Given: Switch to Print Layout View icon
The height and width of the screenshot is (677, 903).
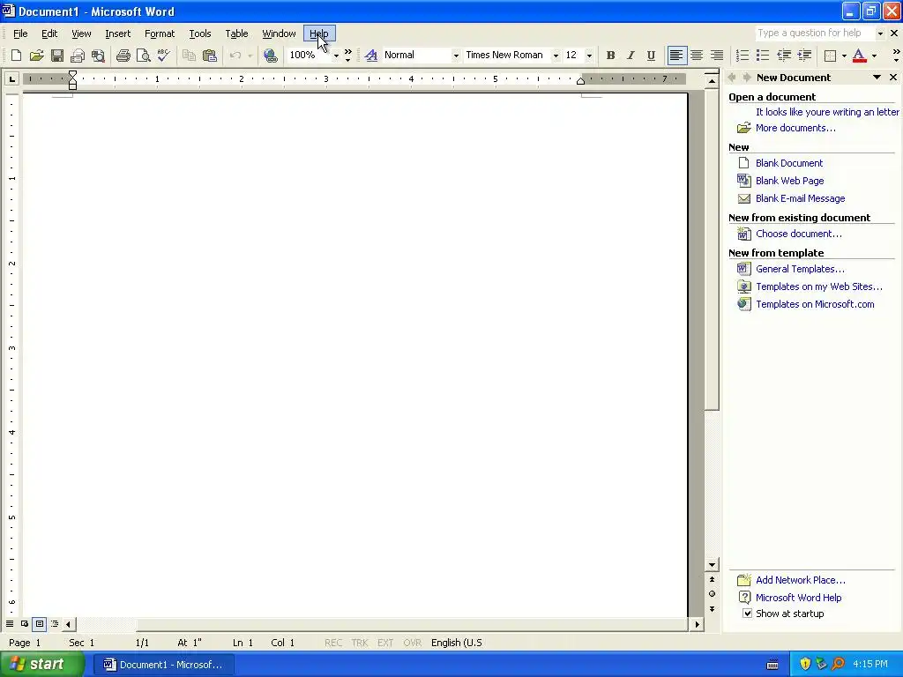Looking at the screenshot, I should [40, 624].
